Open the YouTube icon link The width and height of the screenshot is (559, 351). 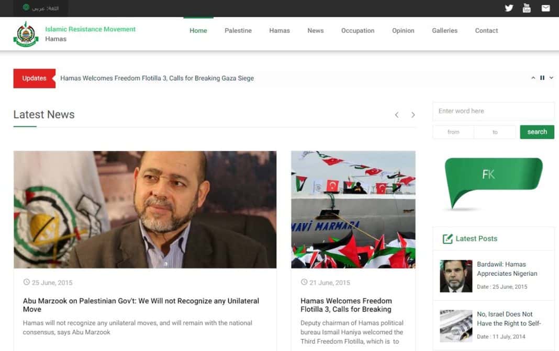(527, 8)
